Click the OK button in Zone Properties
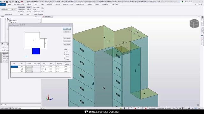 67,29
